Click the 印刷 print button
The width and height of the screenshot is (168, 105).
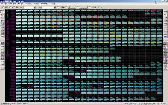(x=165, y=24)
